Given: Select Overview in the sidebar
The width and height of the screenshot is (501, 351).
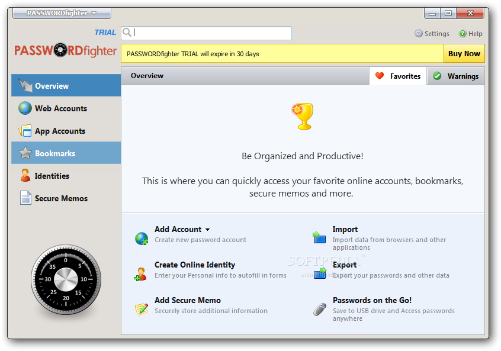Looking at the screenshot, I should coord(66,85).
